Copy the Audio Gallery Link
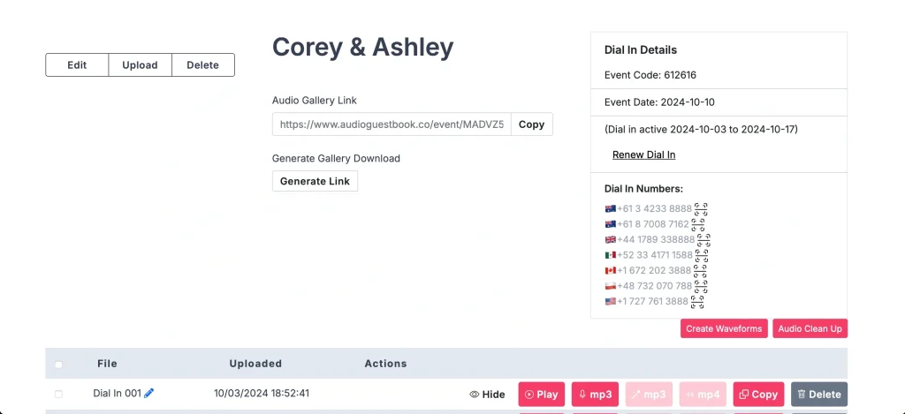The height and width of the screenshot is (414, 905). pyautogui.click(x=531, y=124)
